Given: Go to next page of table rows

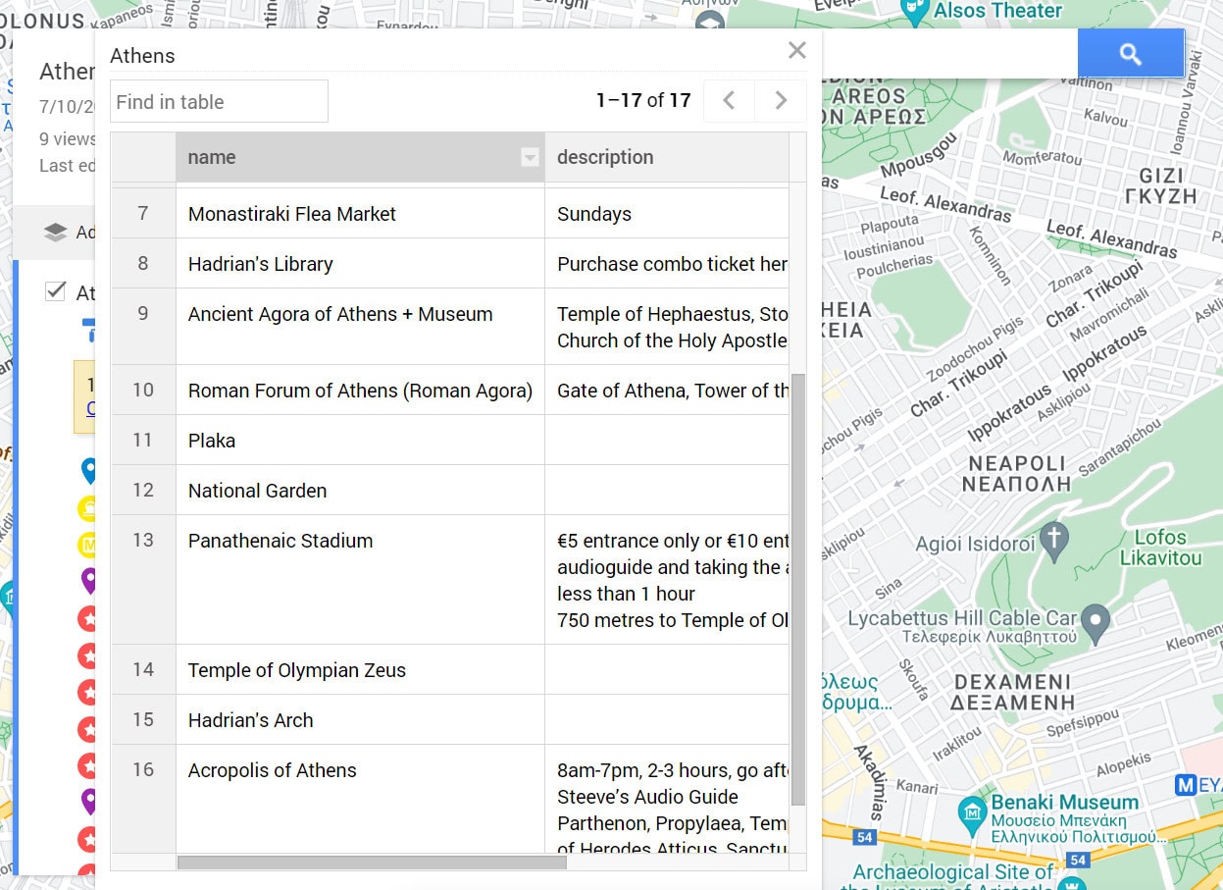Looking at the screenshot, I should coord(781,101).
